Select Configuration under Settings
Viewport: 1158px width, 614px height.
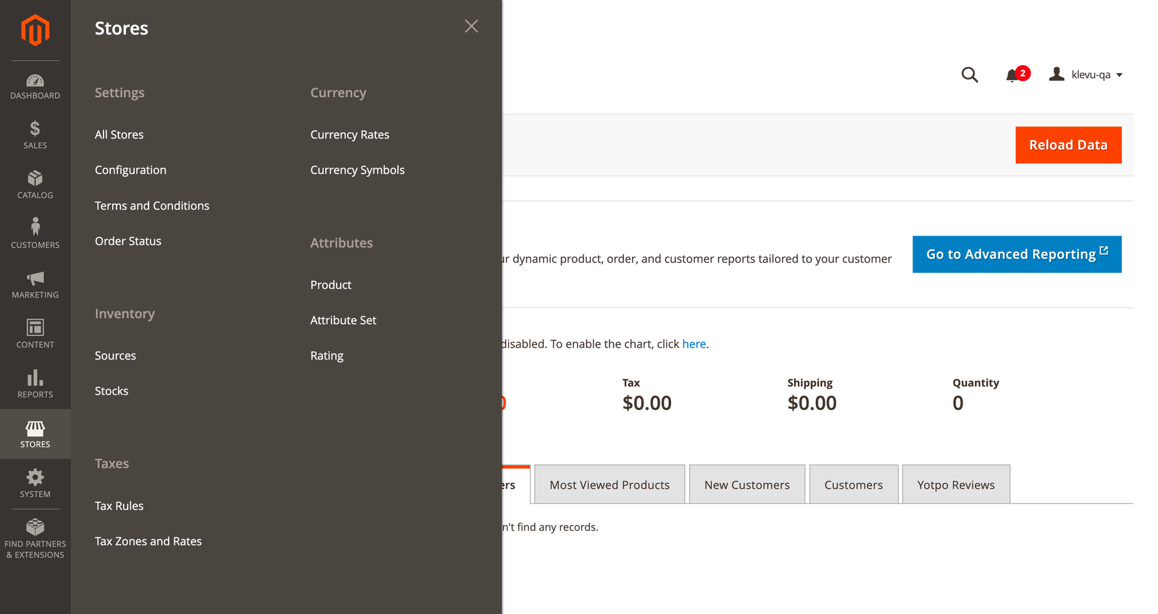(130, 170)
